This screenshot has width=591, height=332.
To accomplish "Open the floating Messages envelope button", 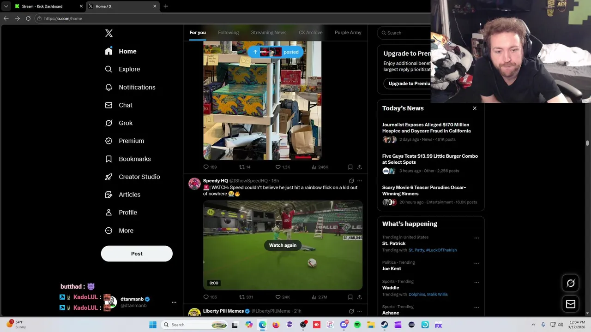I will click(571, 304).
